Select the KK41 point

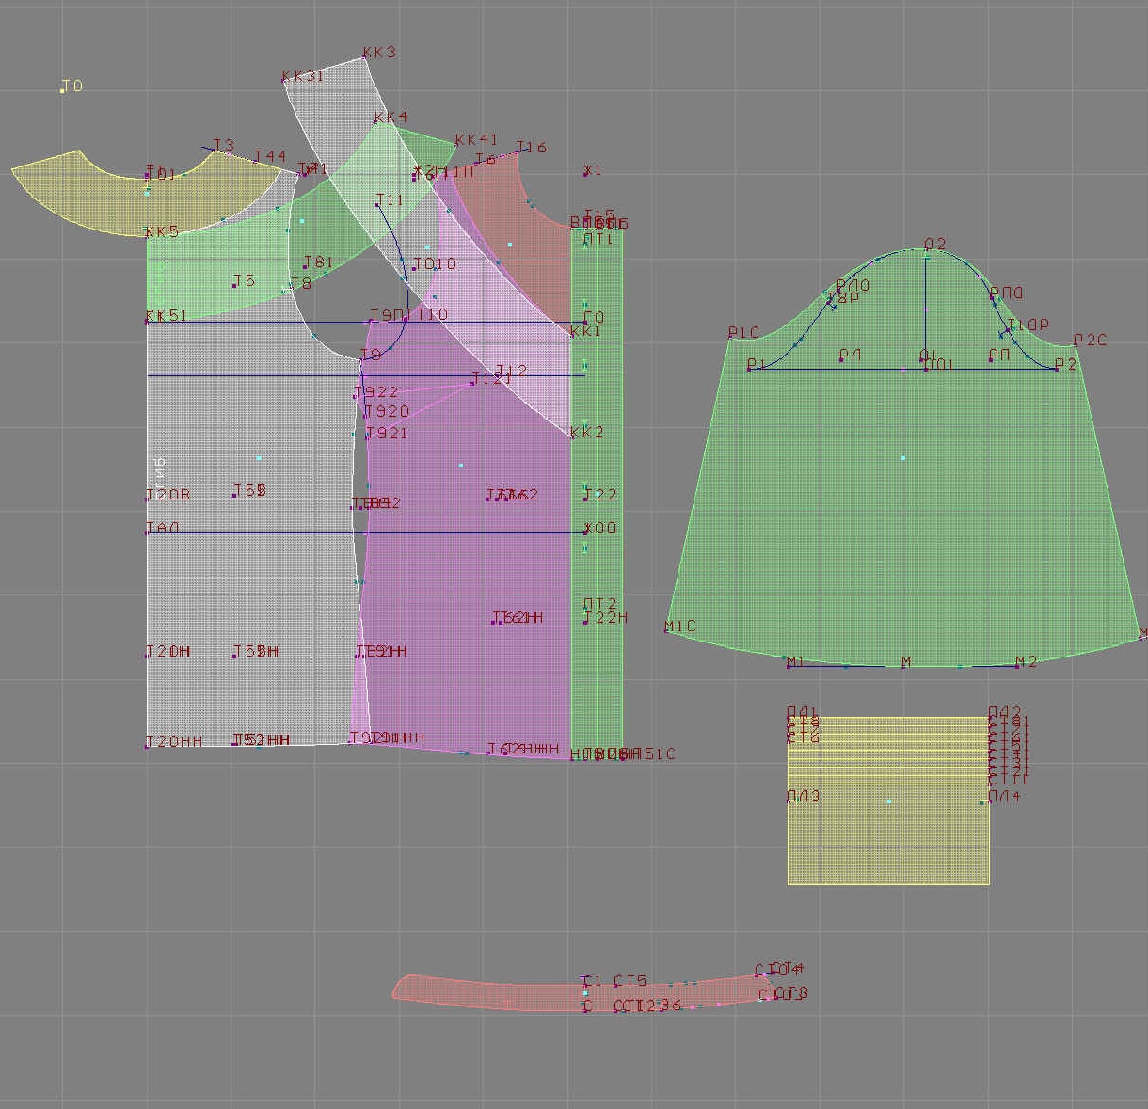pos(455,145)
